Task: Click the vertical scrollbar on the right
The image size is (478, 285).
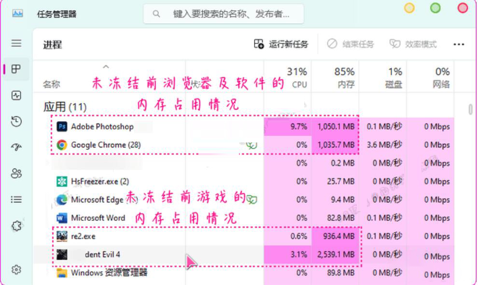Action: (470, 110)
